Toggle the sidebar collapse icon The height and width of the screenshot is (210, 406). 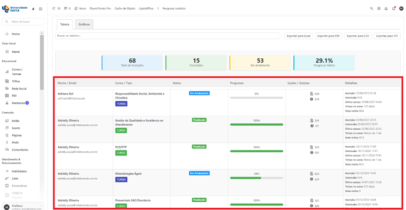pyautogui.click(x=40, y=9)
